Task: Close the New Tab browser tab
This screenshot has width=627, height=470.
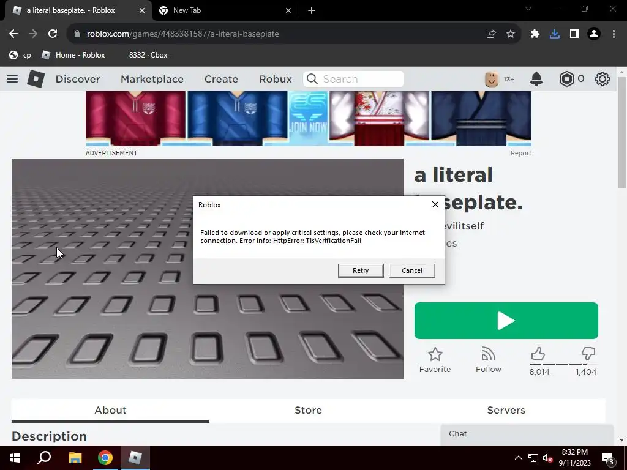Action: click(288, 10)
